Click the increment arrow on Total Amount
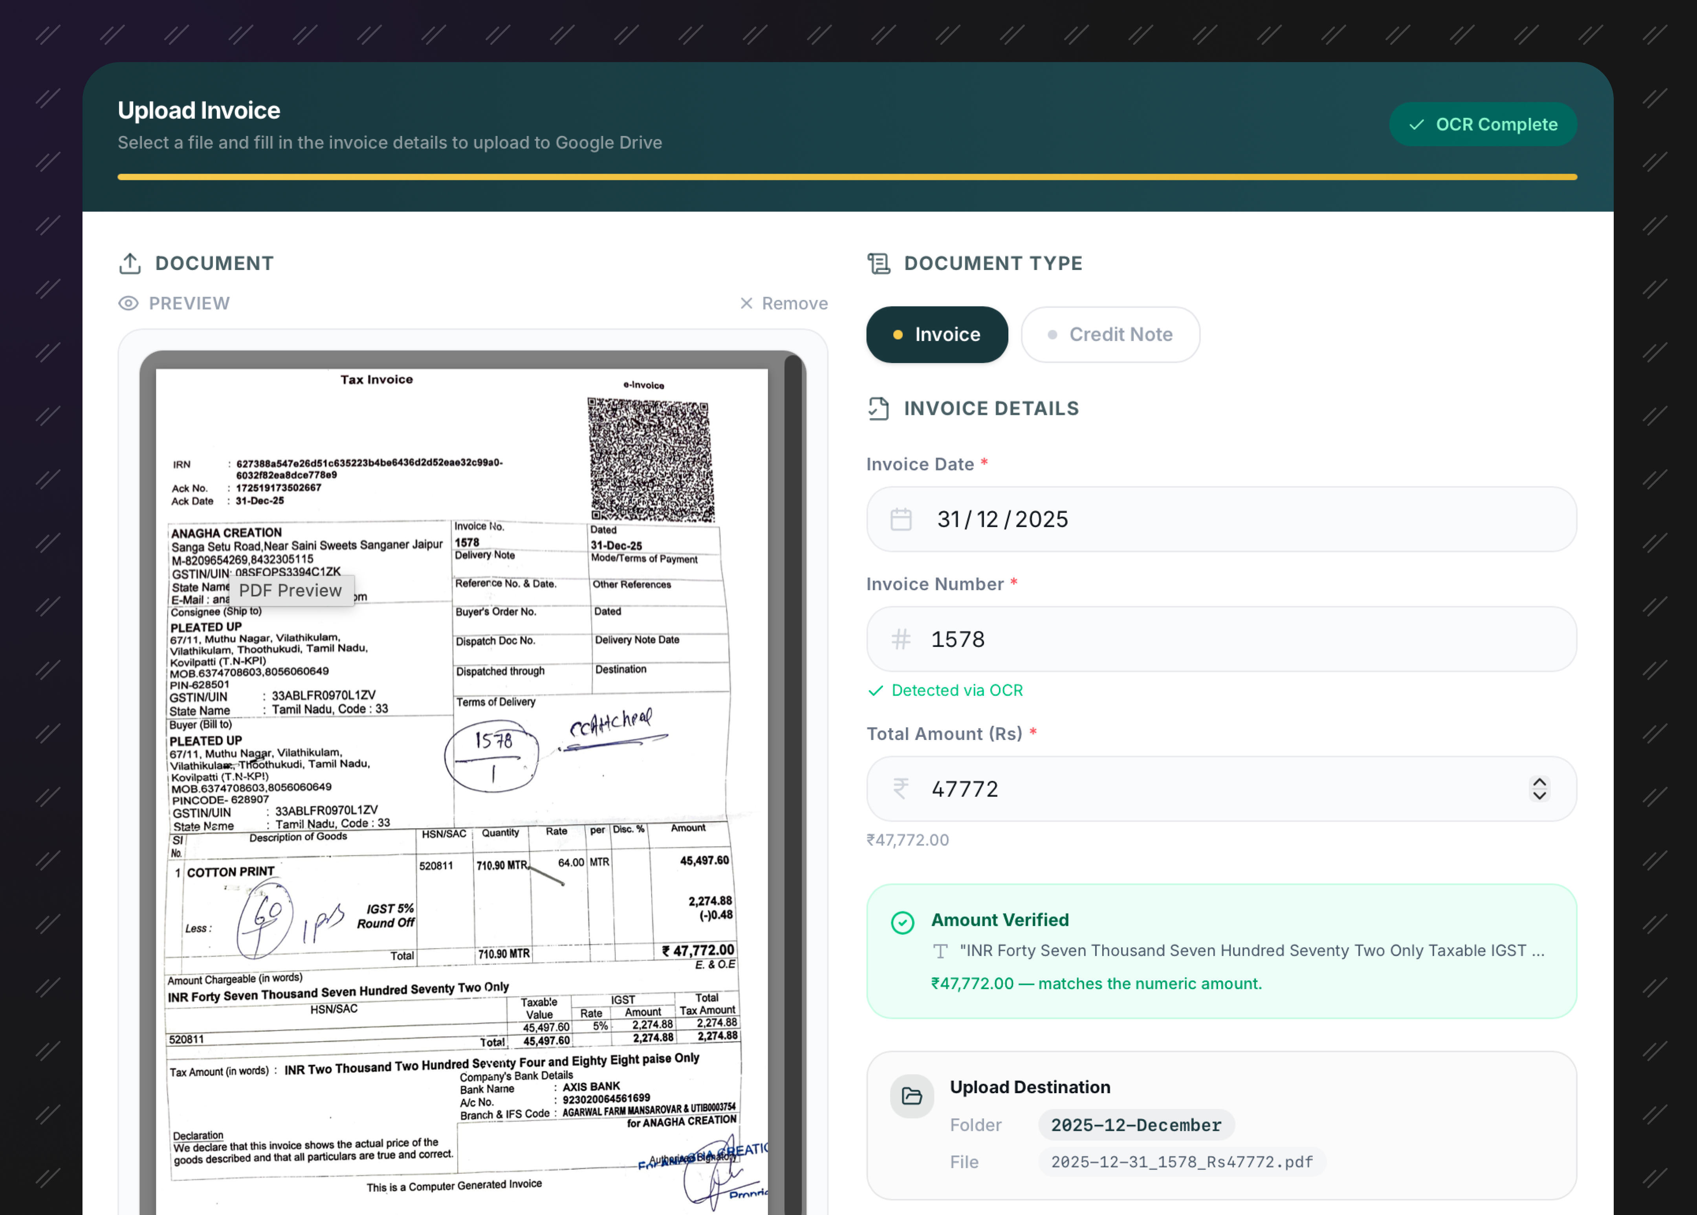 pyautogui.click(x=1540, y=780)
